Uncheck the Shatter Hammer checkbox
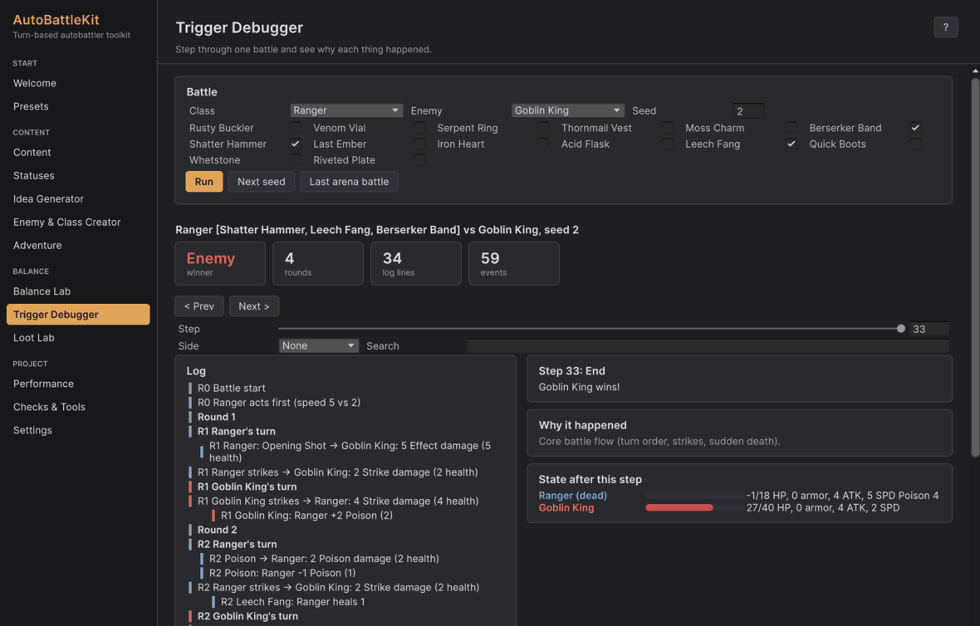 tap(295, 144)
